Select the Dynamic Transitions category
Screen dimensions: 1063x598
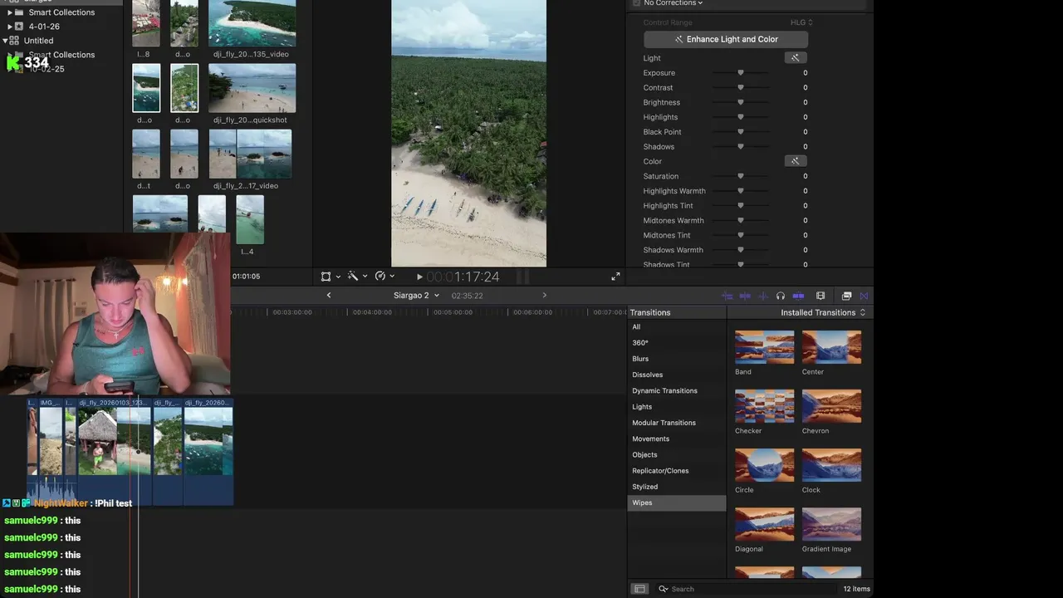[677, 391]
